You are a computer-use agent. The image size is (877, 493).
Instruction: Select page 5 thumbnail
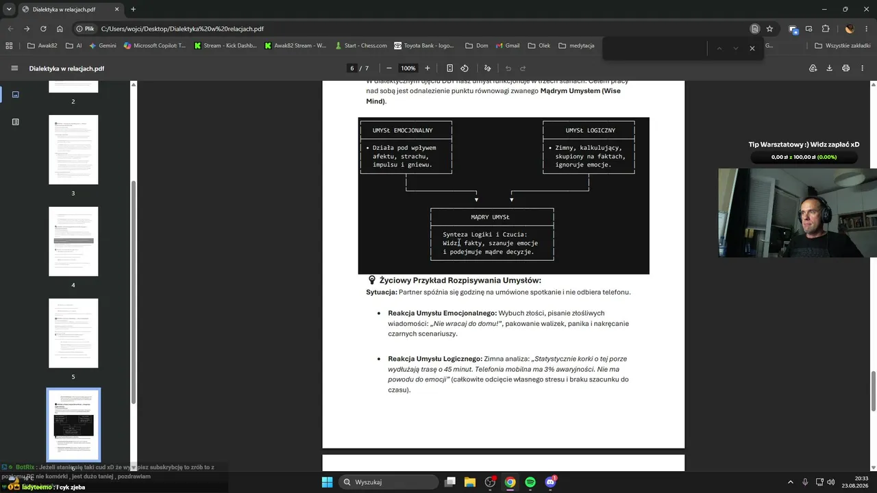click(x=73, y=333)
